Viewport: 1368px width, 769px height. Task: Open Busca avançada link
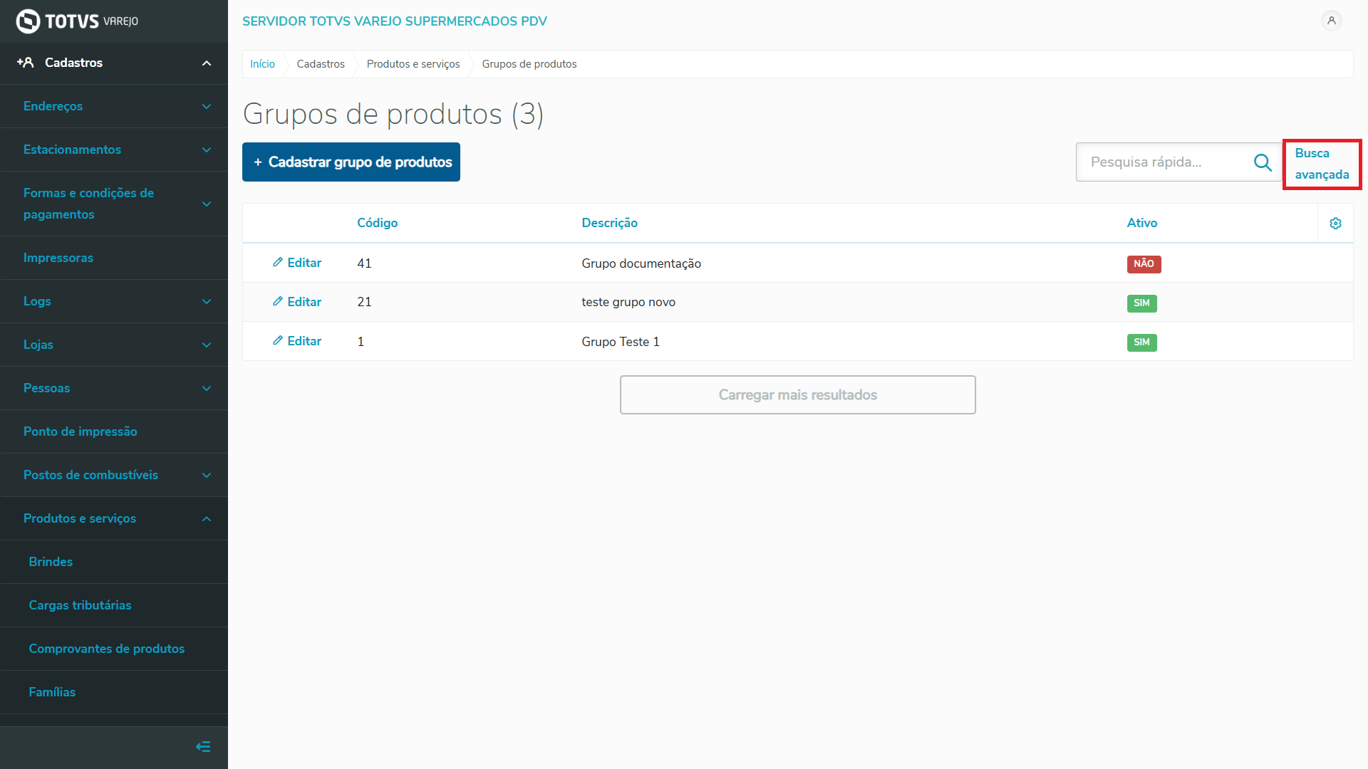tap(1321, 164)
